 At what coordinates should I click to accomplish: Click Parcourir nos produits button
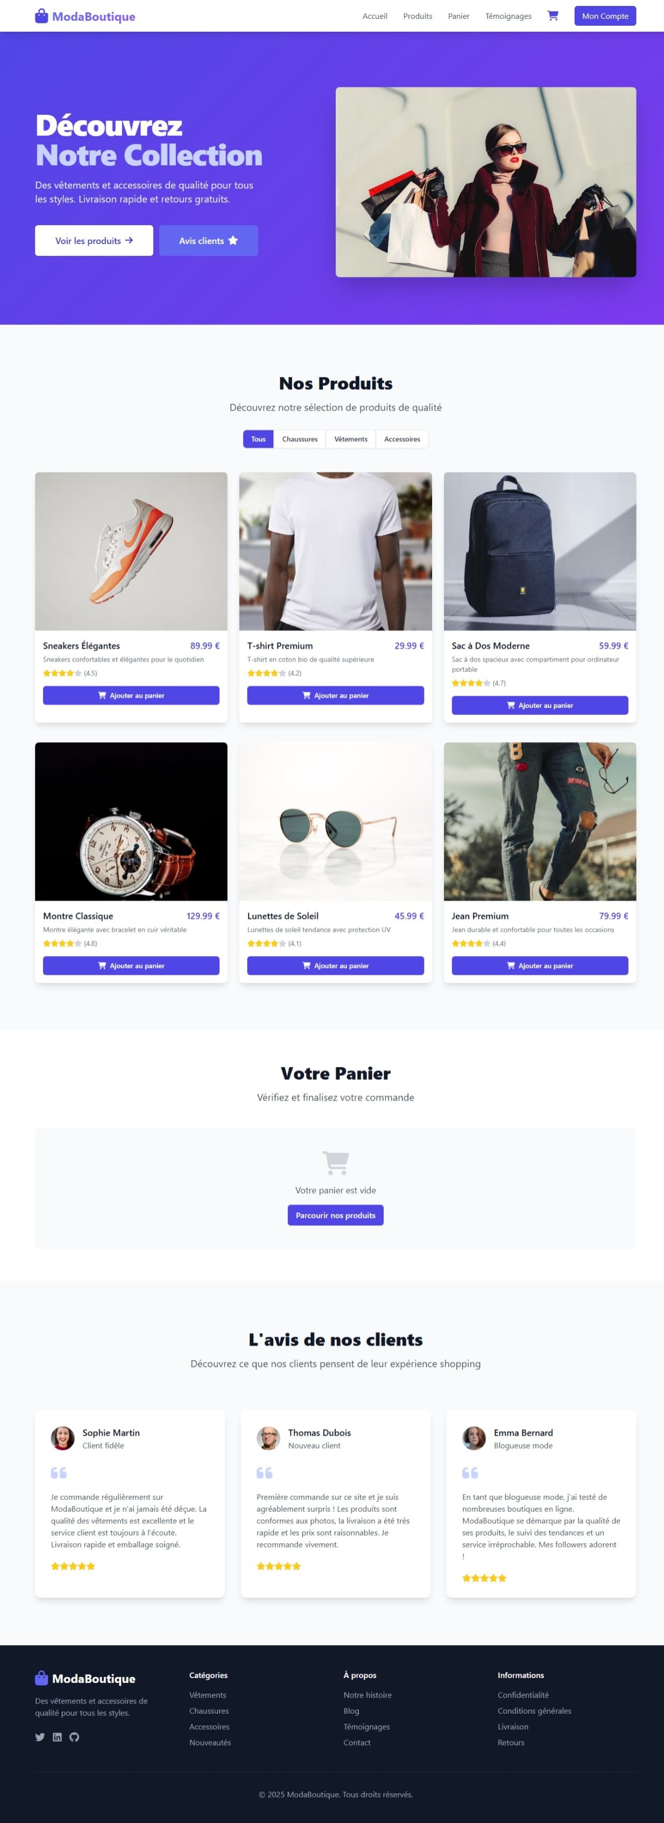[x=335, y=1215]
